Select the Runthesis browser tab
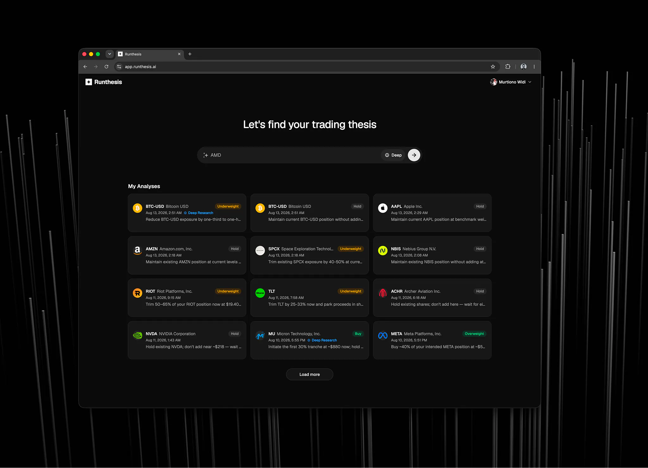 pyautogui.click(x=150, y=54)
